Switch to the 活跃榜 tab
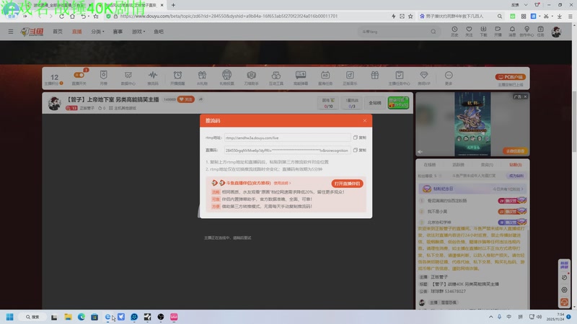Viewport: 577px width, 324px height. click(x=458, y=165)
